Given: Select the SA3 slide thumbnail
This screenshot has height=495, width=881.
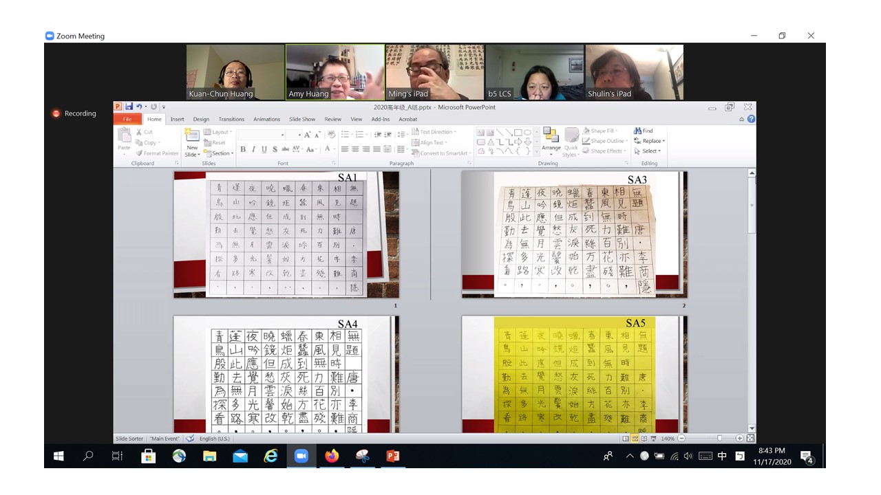Looking at the screenshot, I should point(574,234).
